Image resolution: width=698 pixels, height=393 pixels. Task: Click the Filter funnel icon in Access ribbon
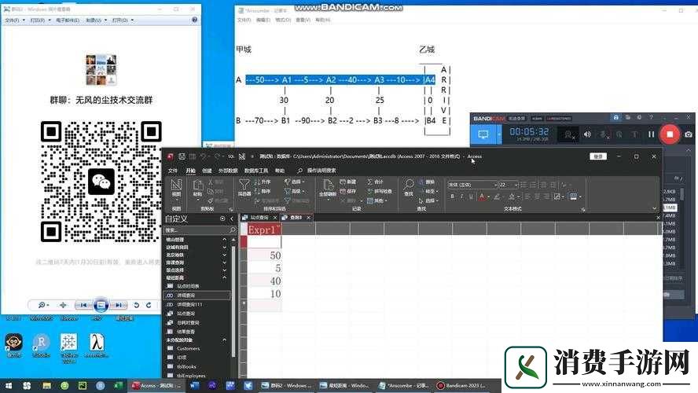coord(244,185)
